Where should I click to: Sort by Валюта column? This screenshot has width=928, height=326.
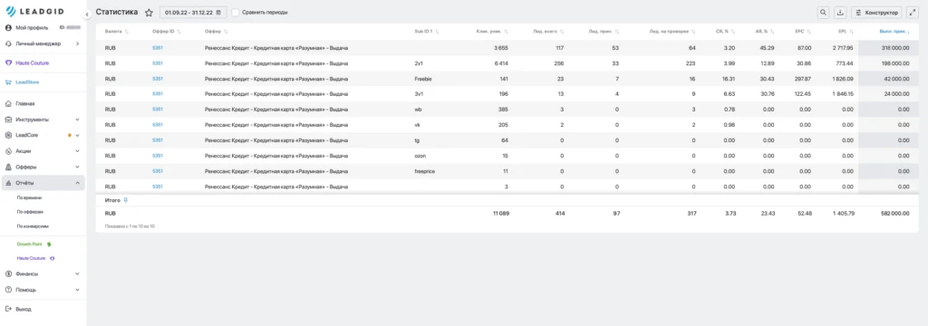117,32
